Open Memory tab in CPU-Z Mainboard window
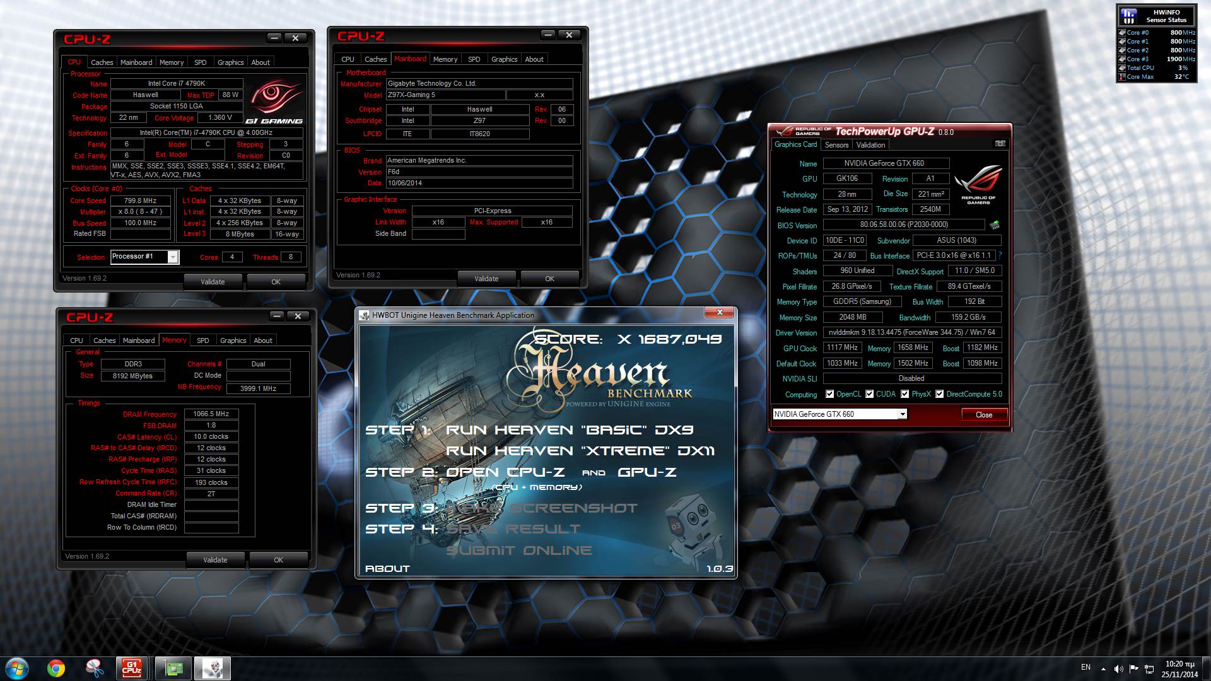 [445, 59]
